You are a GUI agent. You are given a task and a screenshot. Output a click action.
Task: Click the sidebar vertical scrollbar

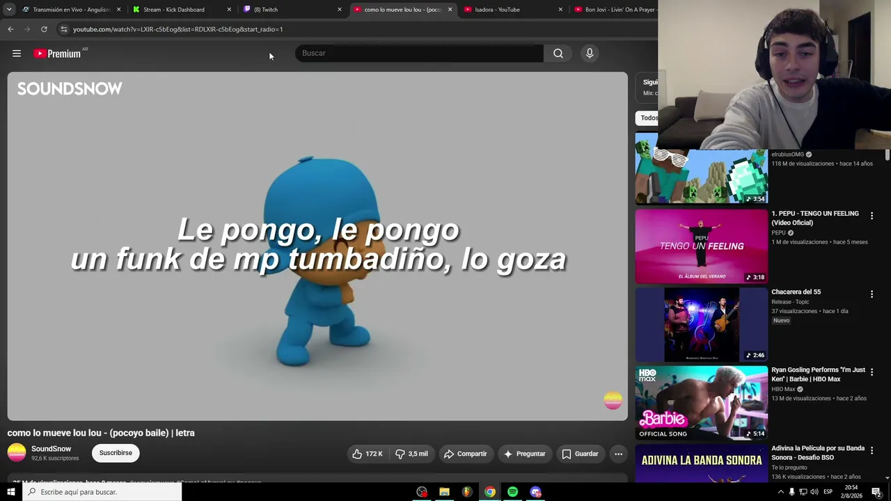887,154
